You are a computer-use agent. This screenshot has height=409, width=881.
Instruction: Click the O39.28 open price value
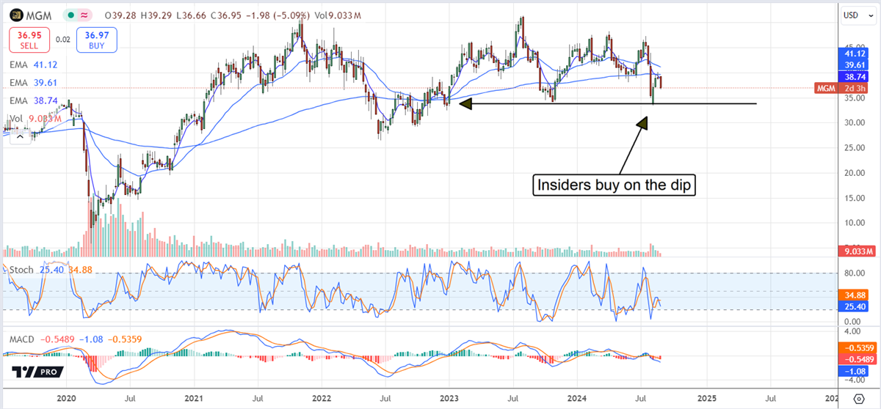(119, 15)
